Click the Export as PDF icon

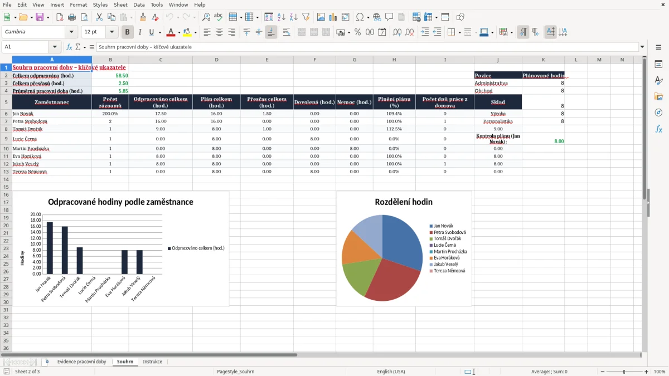60,17
